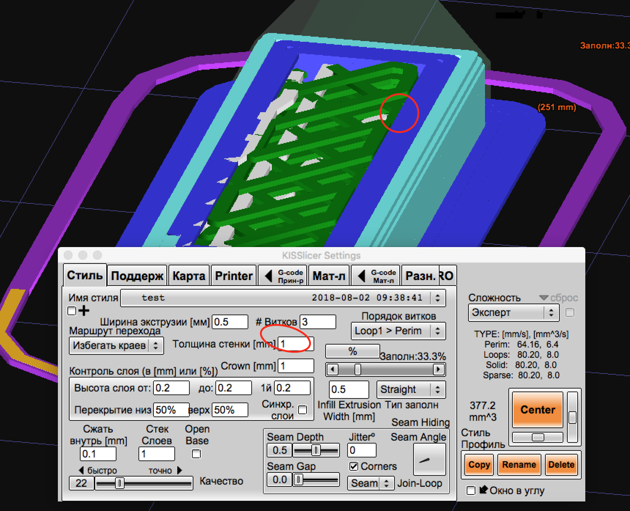Image resolution: width=630 pixels, height=511 pixels.
Task: Click the Толщина стенки input field
Action: point(295,344)
